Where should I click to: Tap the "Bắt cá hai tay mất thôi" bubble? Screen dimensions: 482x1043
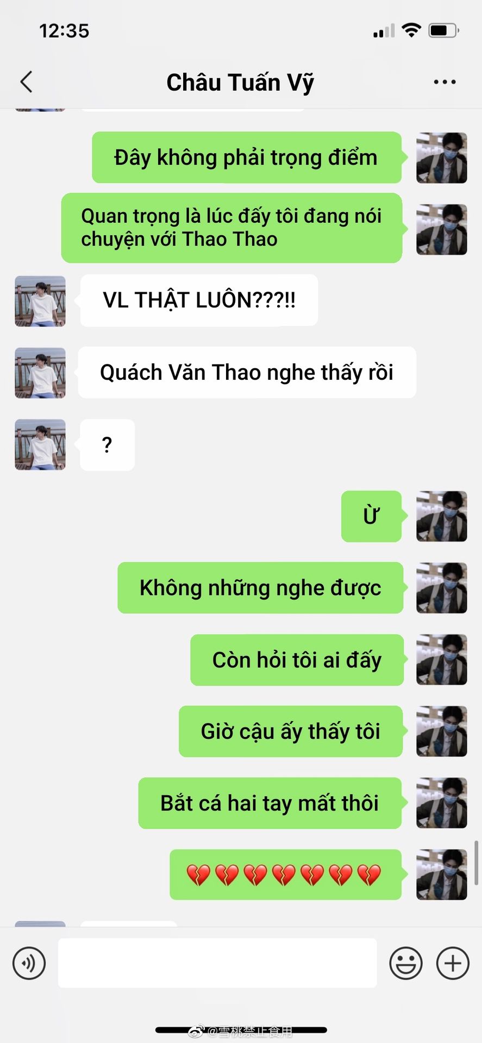click(270, 803)
